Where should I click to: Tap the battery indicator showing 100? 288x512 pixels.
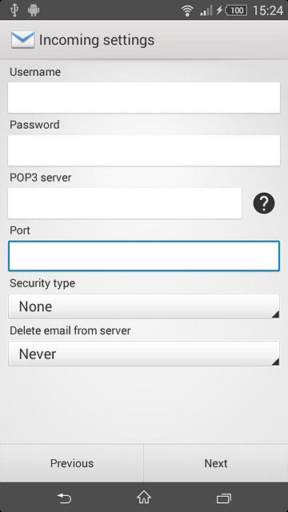(x=237, y=10)
